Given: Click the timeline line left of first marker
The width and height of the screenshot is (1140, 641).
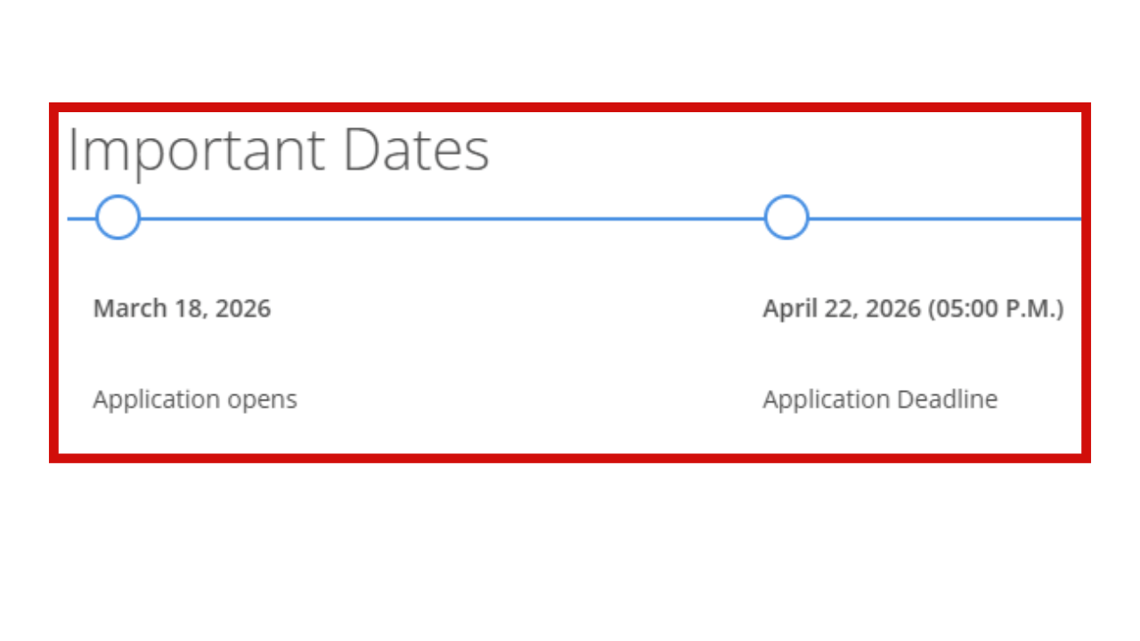Looking at the screenshot, I should pos(81,218).
